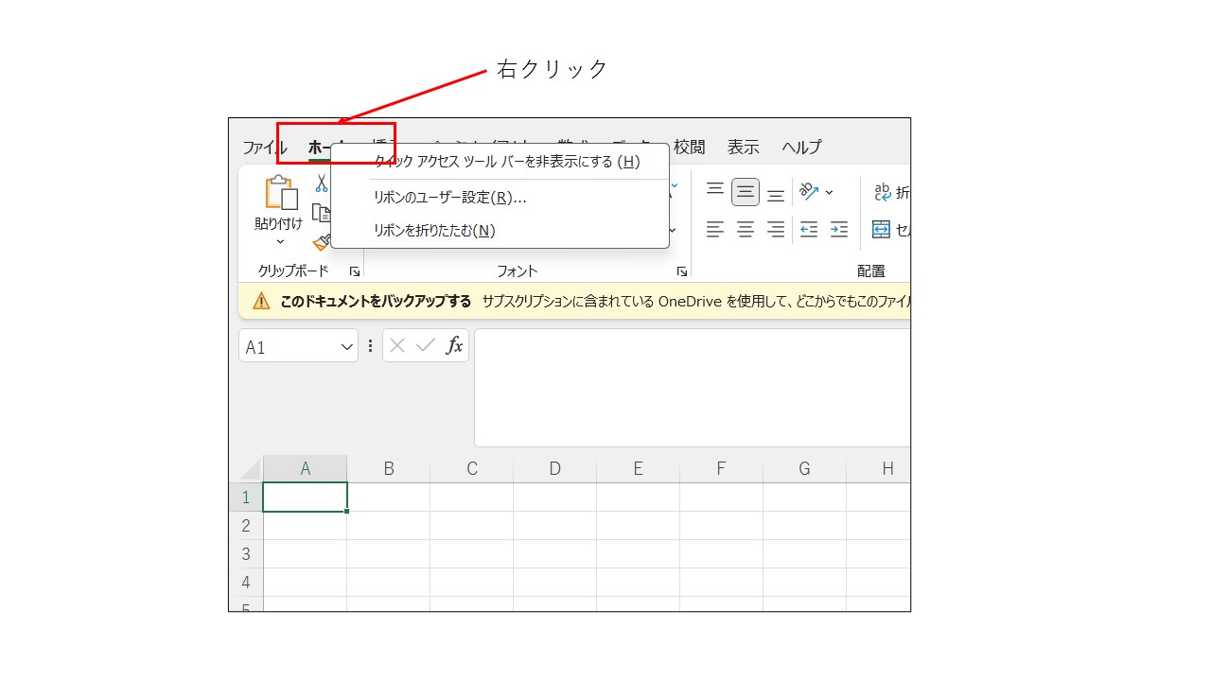Image resolution: width=1211 pixels, height=681 pixels.
Task: Open the ファイル tab
Action: (263, 148)
